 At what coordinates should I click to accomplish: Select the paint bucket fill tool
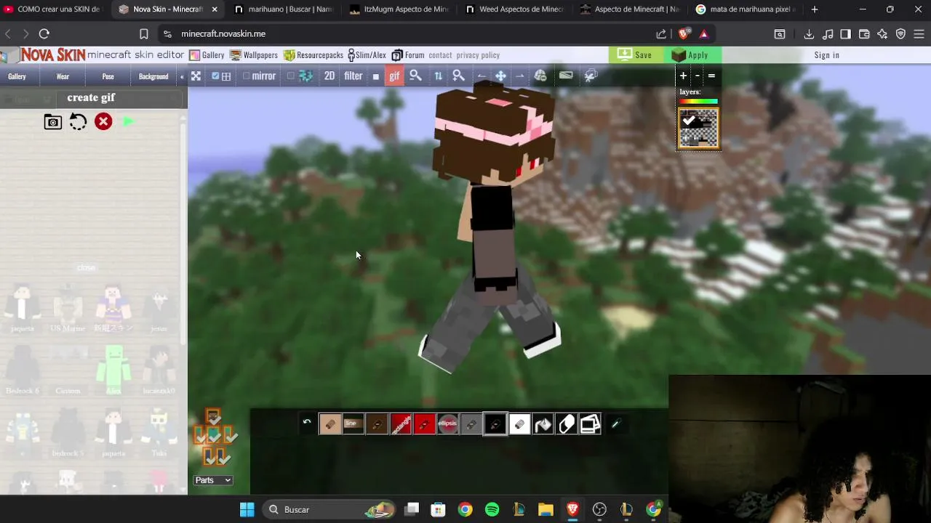click(x=543, y=423)
